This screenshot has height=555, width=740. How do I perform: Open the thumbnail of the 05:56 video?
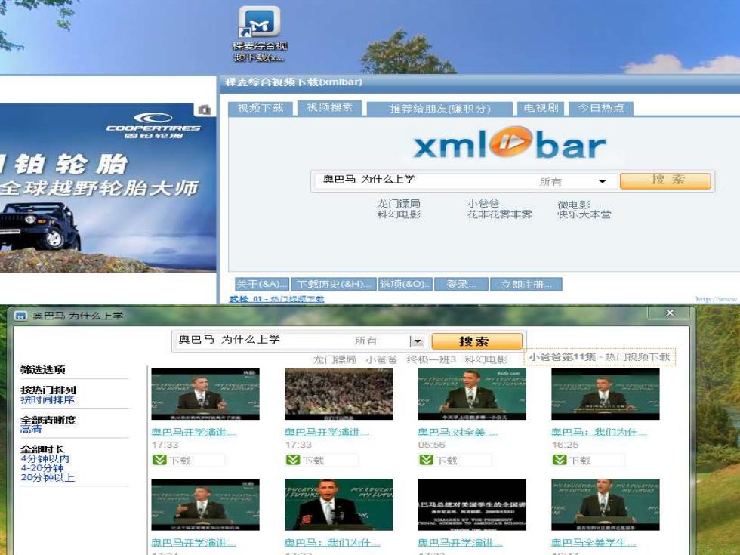472,394
